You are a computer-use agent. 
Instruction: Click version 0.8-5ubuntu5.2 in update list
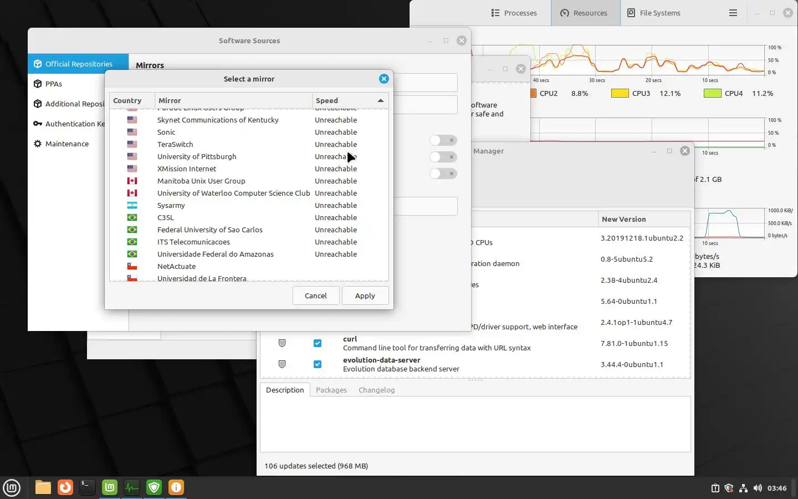tap(627, 259)
